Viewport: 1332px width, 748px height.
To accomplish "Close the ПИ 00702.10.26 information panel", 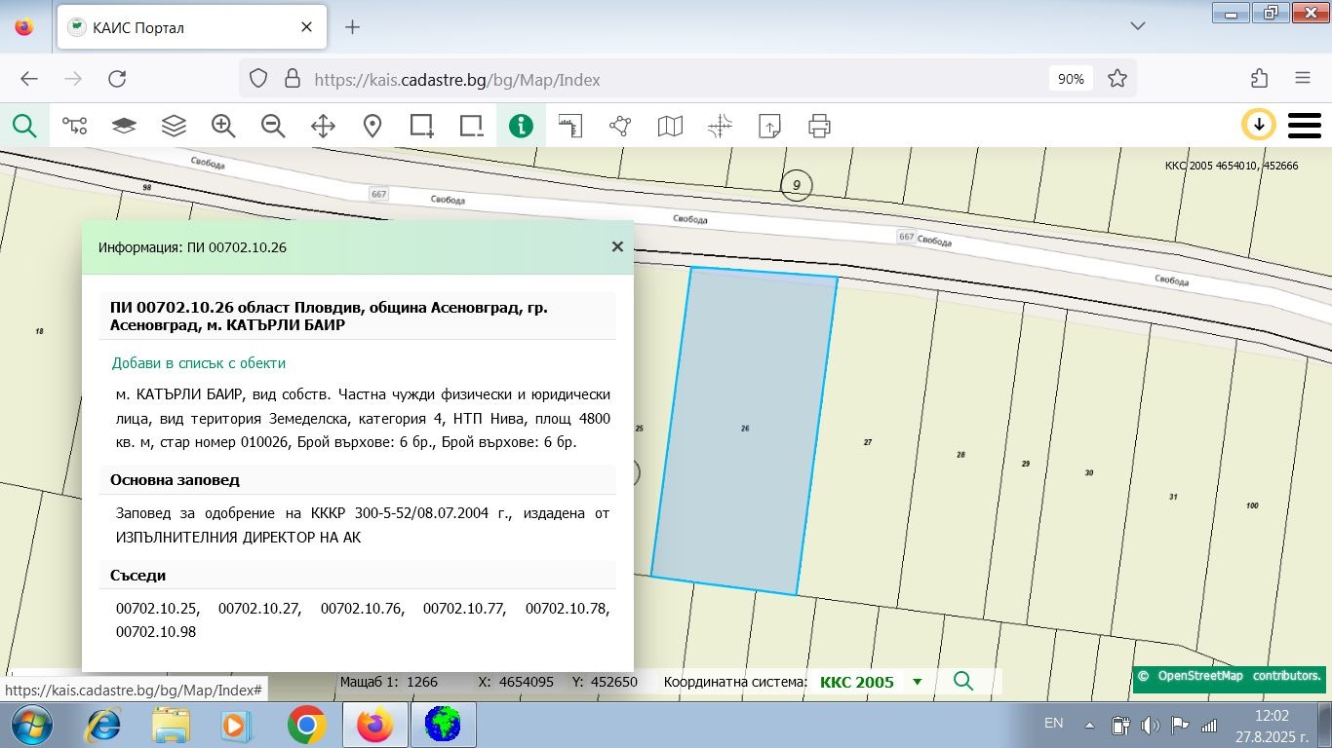I will click(617, 246).
